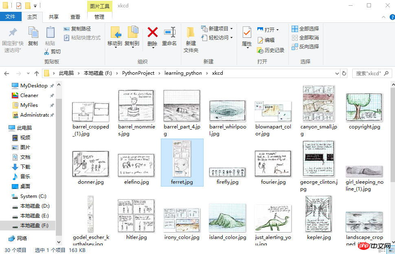Select 网络 (Network) in navigation pane
The height and width of the screenshot is (254, 395).
tap(18, 239)
